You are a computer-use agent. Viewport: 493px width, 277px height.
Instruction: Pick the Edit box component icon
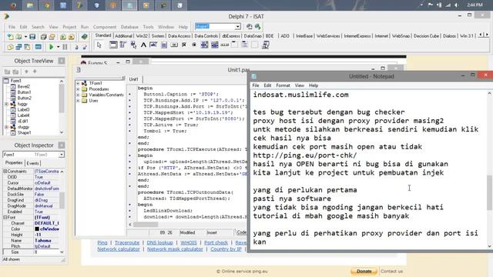coord(153,45)
